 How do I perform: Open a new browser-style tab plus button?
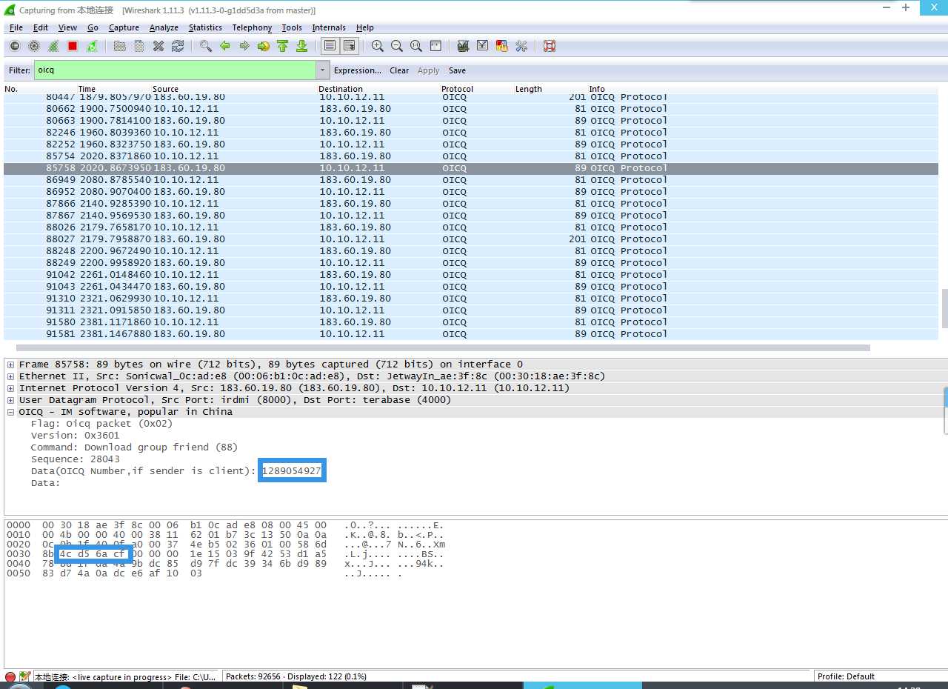[905, 7]
